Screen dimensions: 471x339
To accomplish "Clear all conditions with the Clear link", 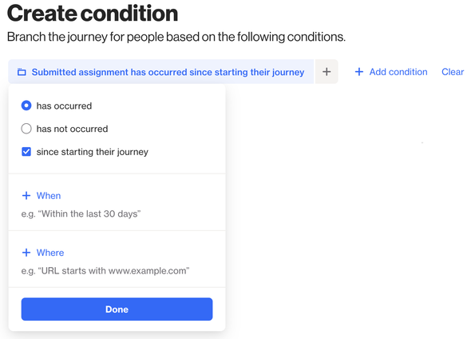I will pos(453,72).
